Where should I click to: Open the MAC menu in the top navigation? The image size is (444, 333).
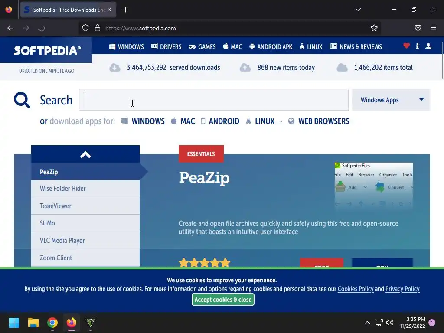click(x=232, y=47)
